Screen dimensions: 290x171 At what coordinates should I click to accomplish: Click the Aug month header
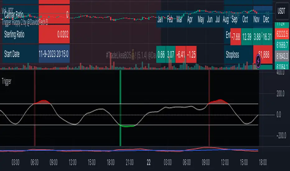point(226,19)
